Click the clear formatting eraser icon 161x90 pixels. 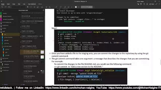pyautogui.click(x=46, y=7)
